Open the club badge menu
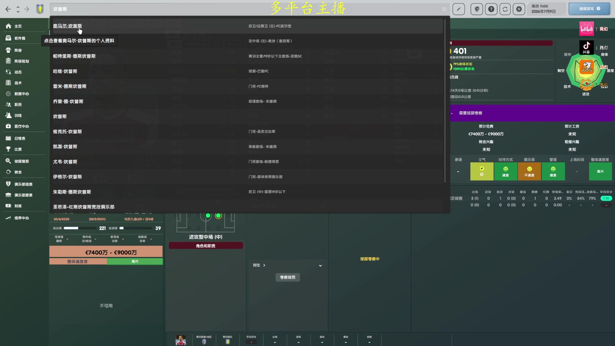The width and height of the screenshot is (615, 346). (40, 9)
